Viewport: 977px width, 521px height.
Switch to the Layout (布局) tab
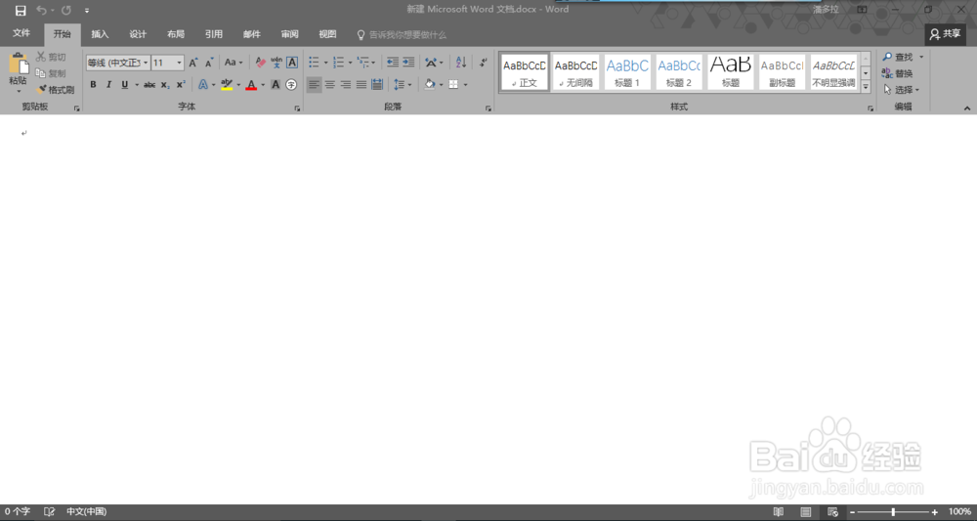point(176,34)
